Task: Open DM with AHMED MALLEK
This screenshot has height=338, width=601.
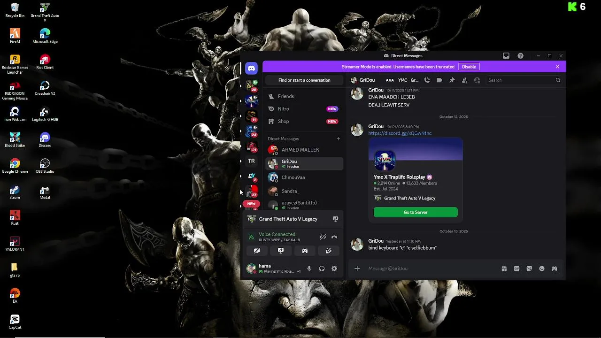Action: [x=304, y=150]
